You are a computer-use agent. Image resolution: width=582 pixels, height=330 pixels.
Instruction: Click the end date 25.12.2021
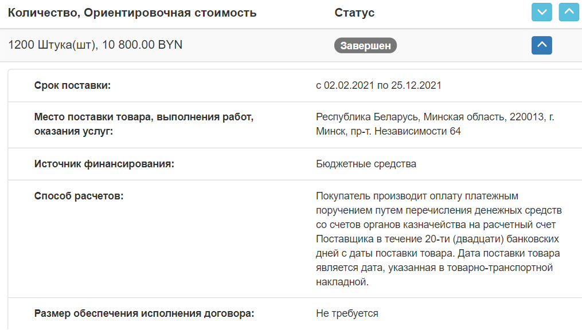click(416, 85)
